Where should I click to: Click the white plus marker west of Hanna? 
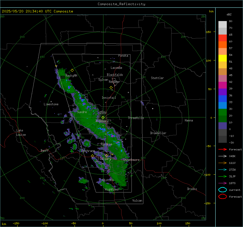[x=153, y=109]
